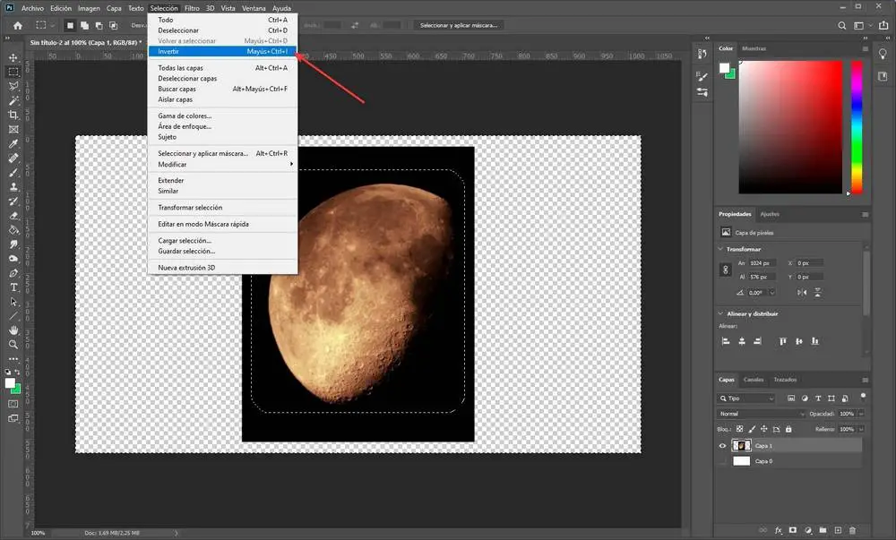Open the Tipo layer filter dropdown
Image resolution: width=896 pixels, height=540 pixels.
tap(746, 398)
